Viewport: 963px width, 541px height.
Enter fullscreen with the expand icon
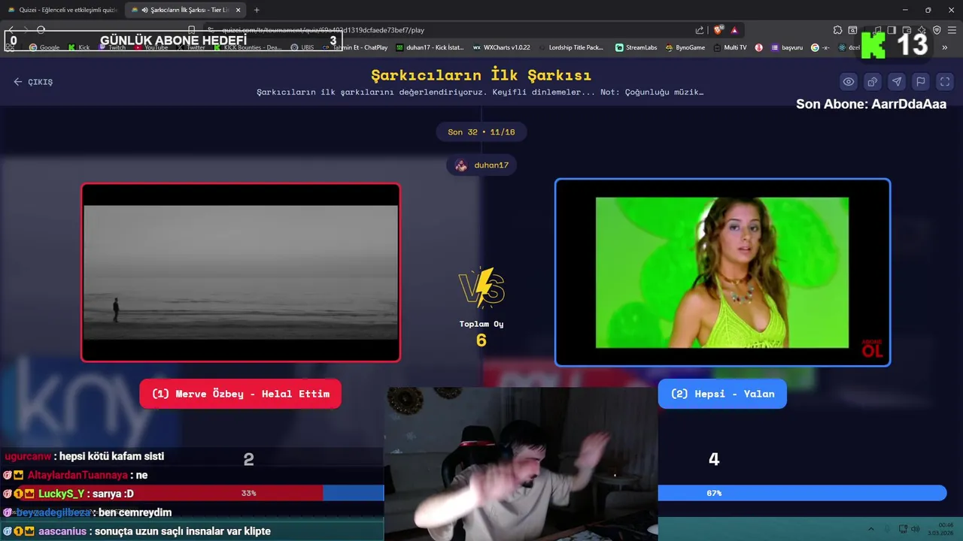[x=945, y=82]
